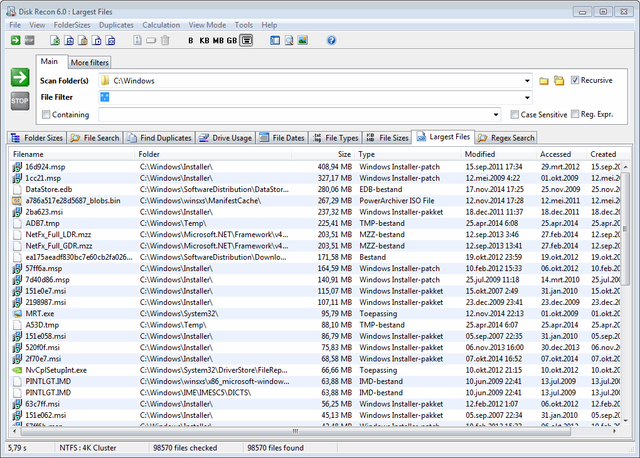Click the large STOP button beside File Filter

click(x=20, y=101)
